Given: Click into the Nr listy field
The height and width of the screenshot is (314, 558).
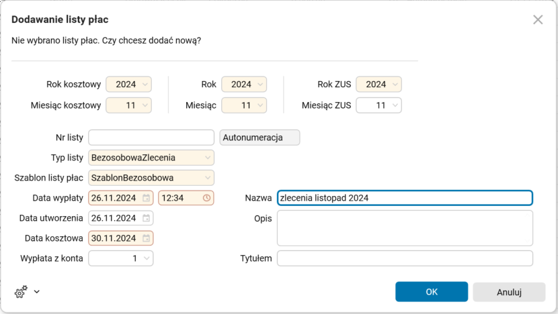Looking at the screenshot, I should pos(151,138).
